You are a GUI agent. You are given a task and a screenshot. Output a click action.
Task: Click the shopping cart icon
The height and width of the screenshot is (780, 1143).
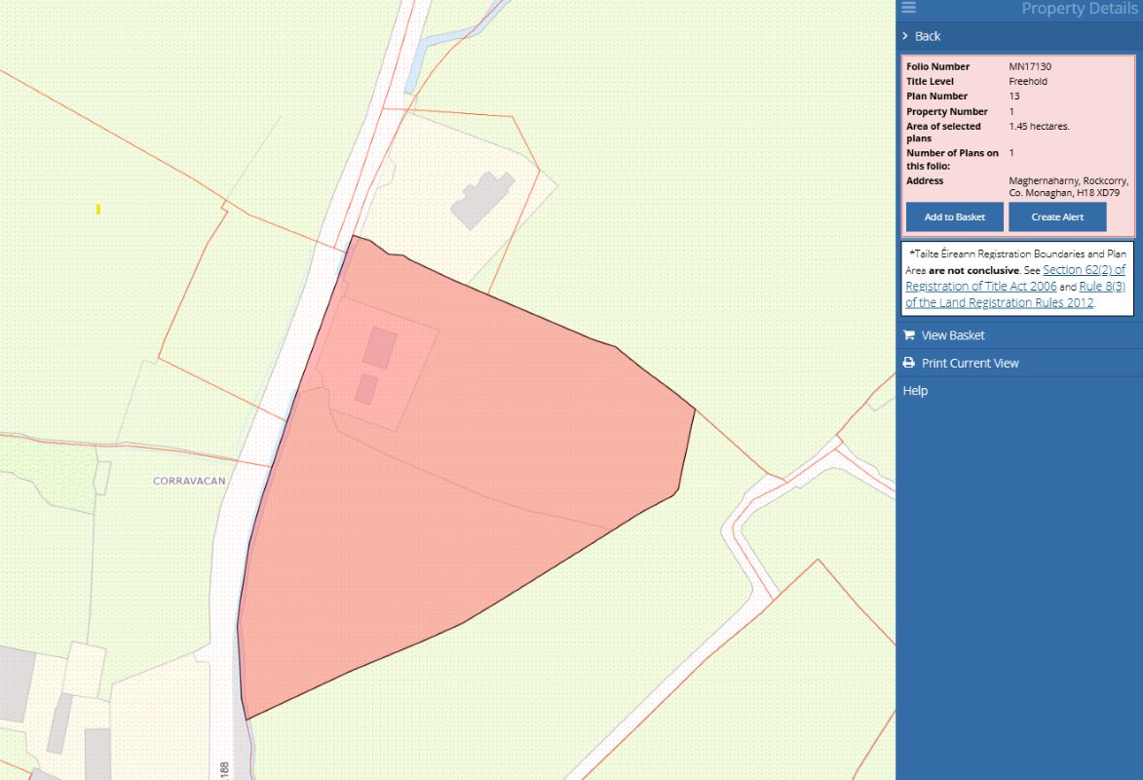tap(908, 335)
